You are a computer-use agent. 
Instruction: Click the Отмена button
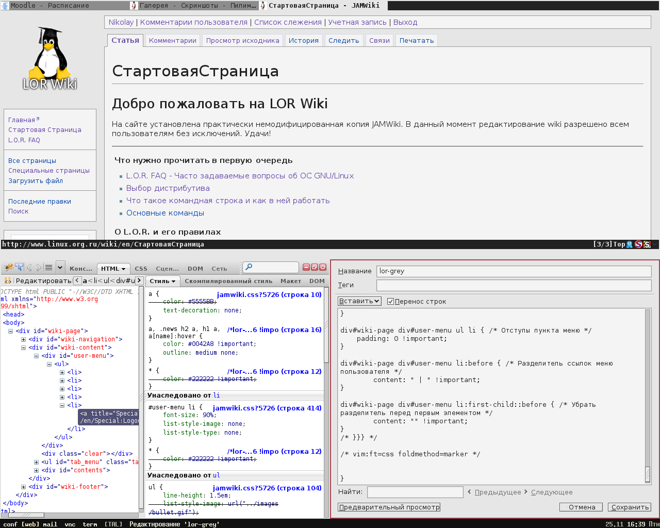[x=582, y=507]
